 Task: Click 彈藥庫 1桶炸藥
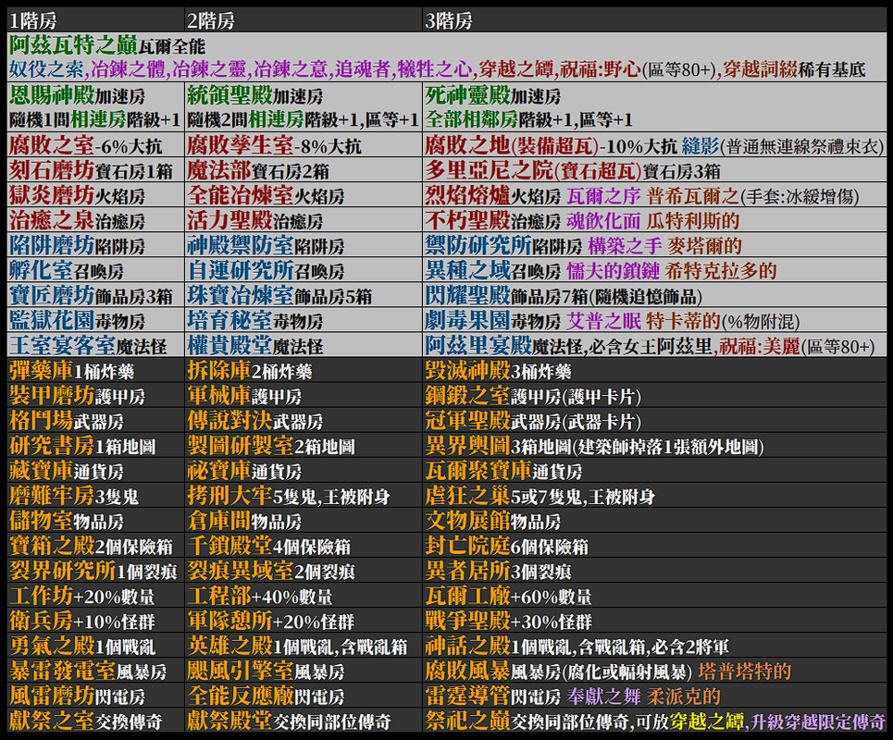tap(95, 371)
